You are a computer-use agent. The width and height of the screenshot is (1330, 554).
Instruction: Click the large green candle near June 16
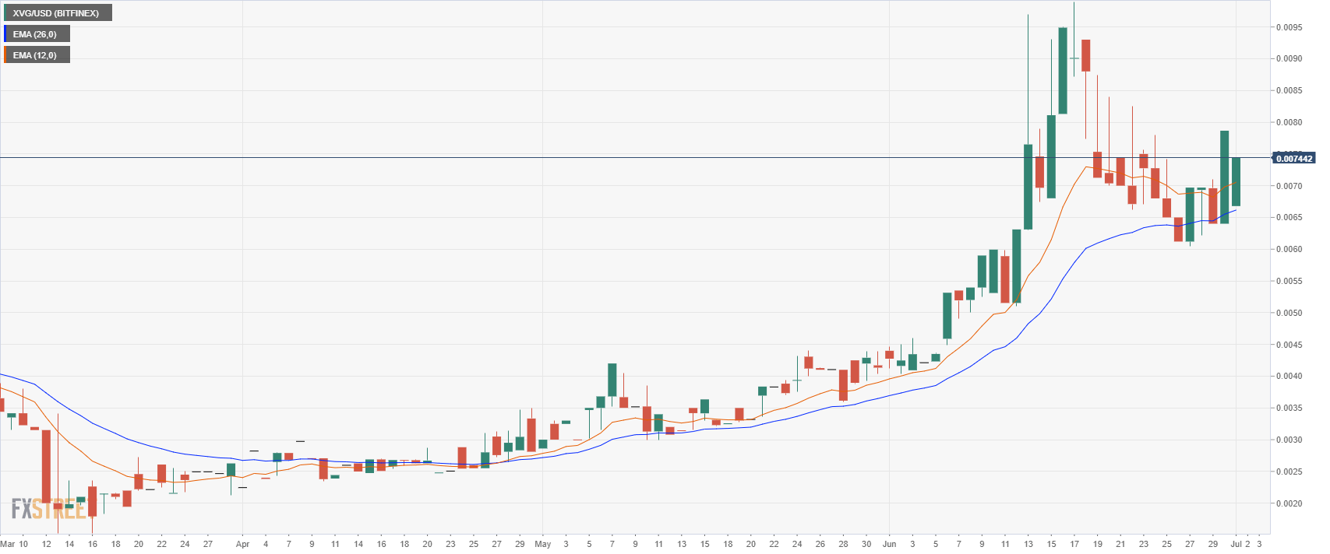tap(1063, 71)
